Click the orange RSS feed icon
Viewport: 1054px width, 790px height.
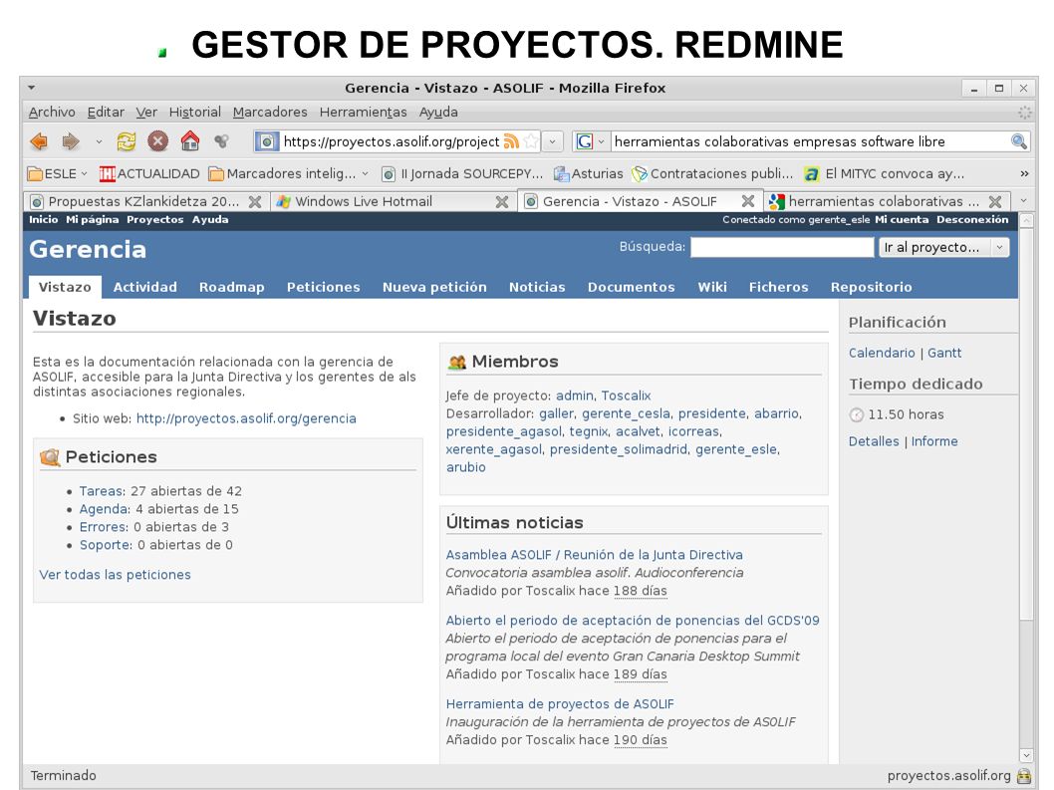point(511,141)
